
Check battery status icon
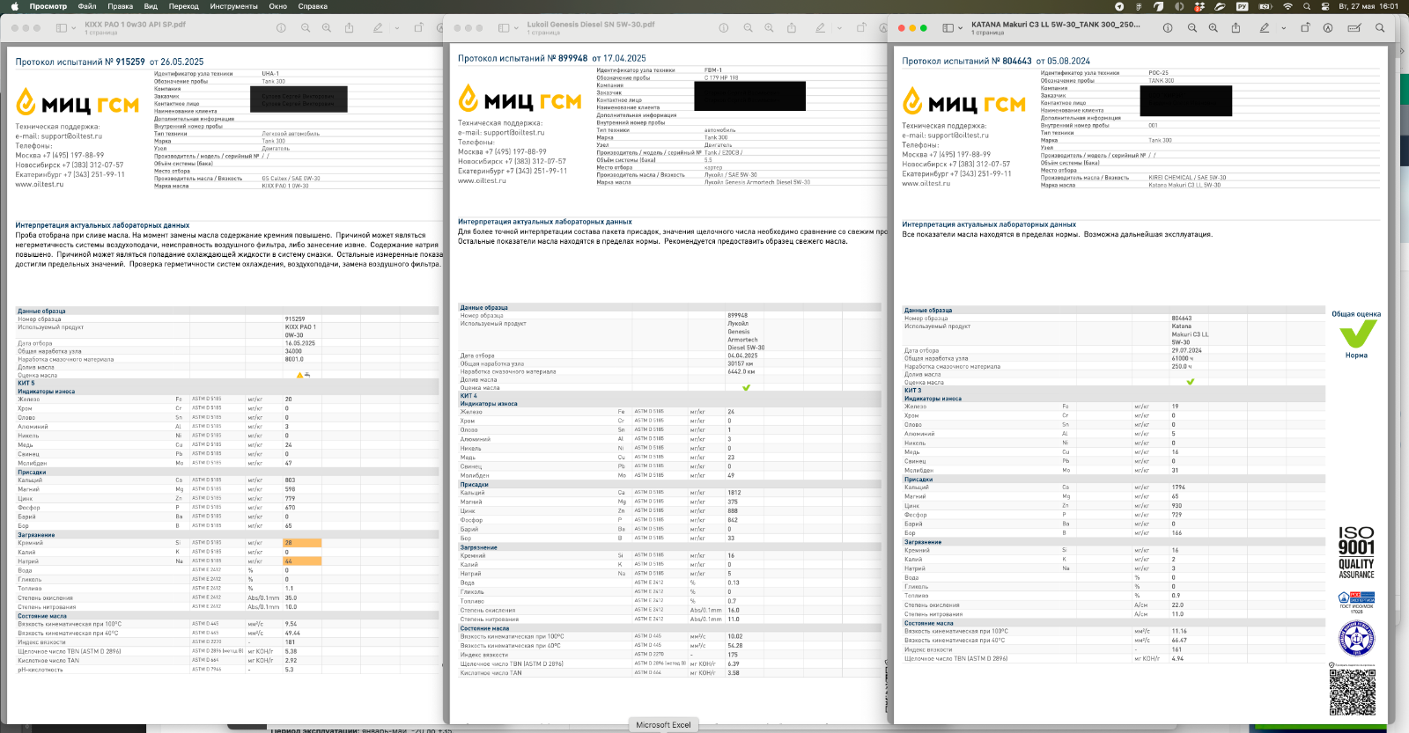tap(1265, 6)
